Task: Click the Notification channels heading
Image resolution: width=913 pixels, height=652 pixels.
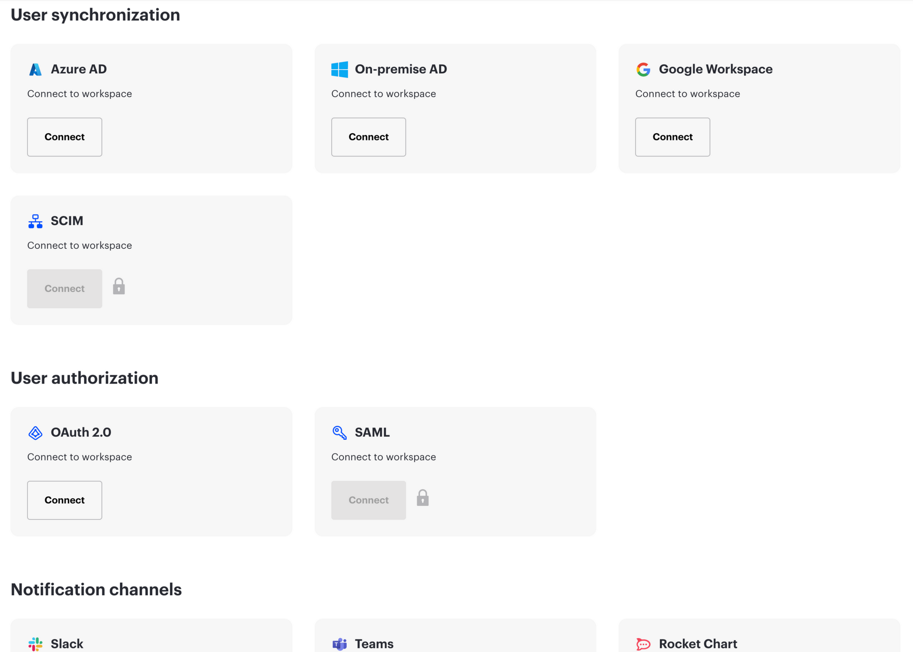Action: tap(96, 590)
